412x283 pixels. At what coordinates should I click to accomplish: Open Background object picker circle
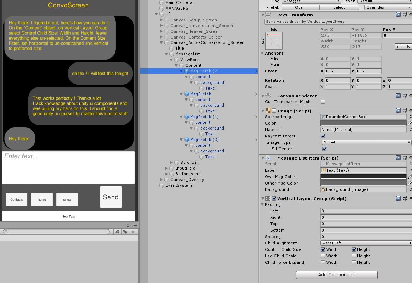click(411, 189)
